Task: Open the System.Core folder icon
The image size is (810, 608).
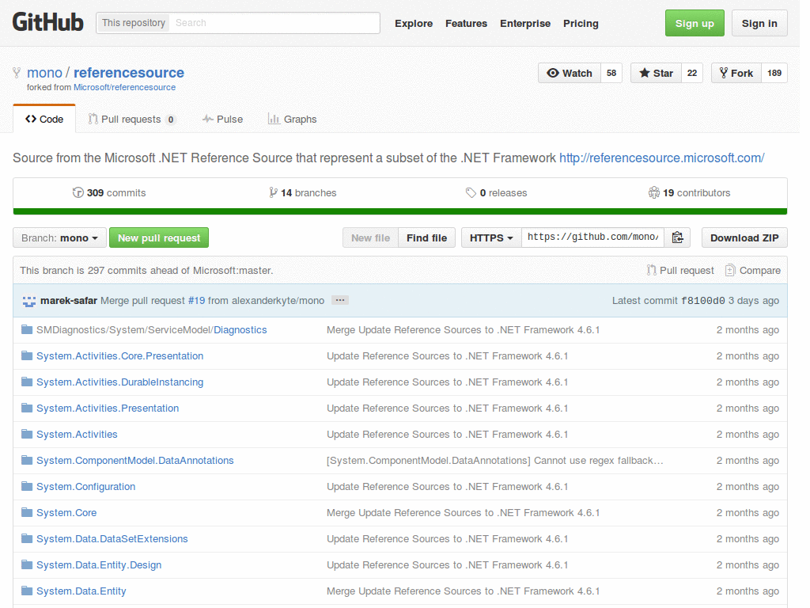Action: [26, 512]
